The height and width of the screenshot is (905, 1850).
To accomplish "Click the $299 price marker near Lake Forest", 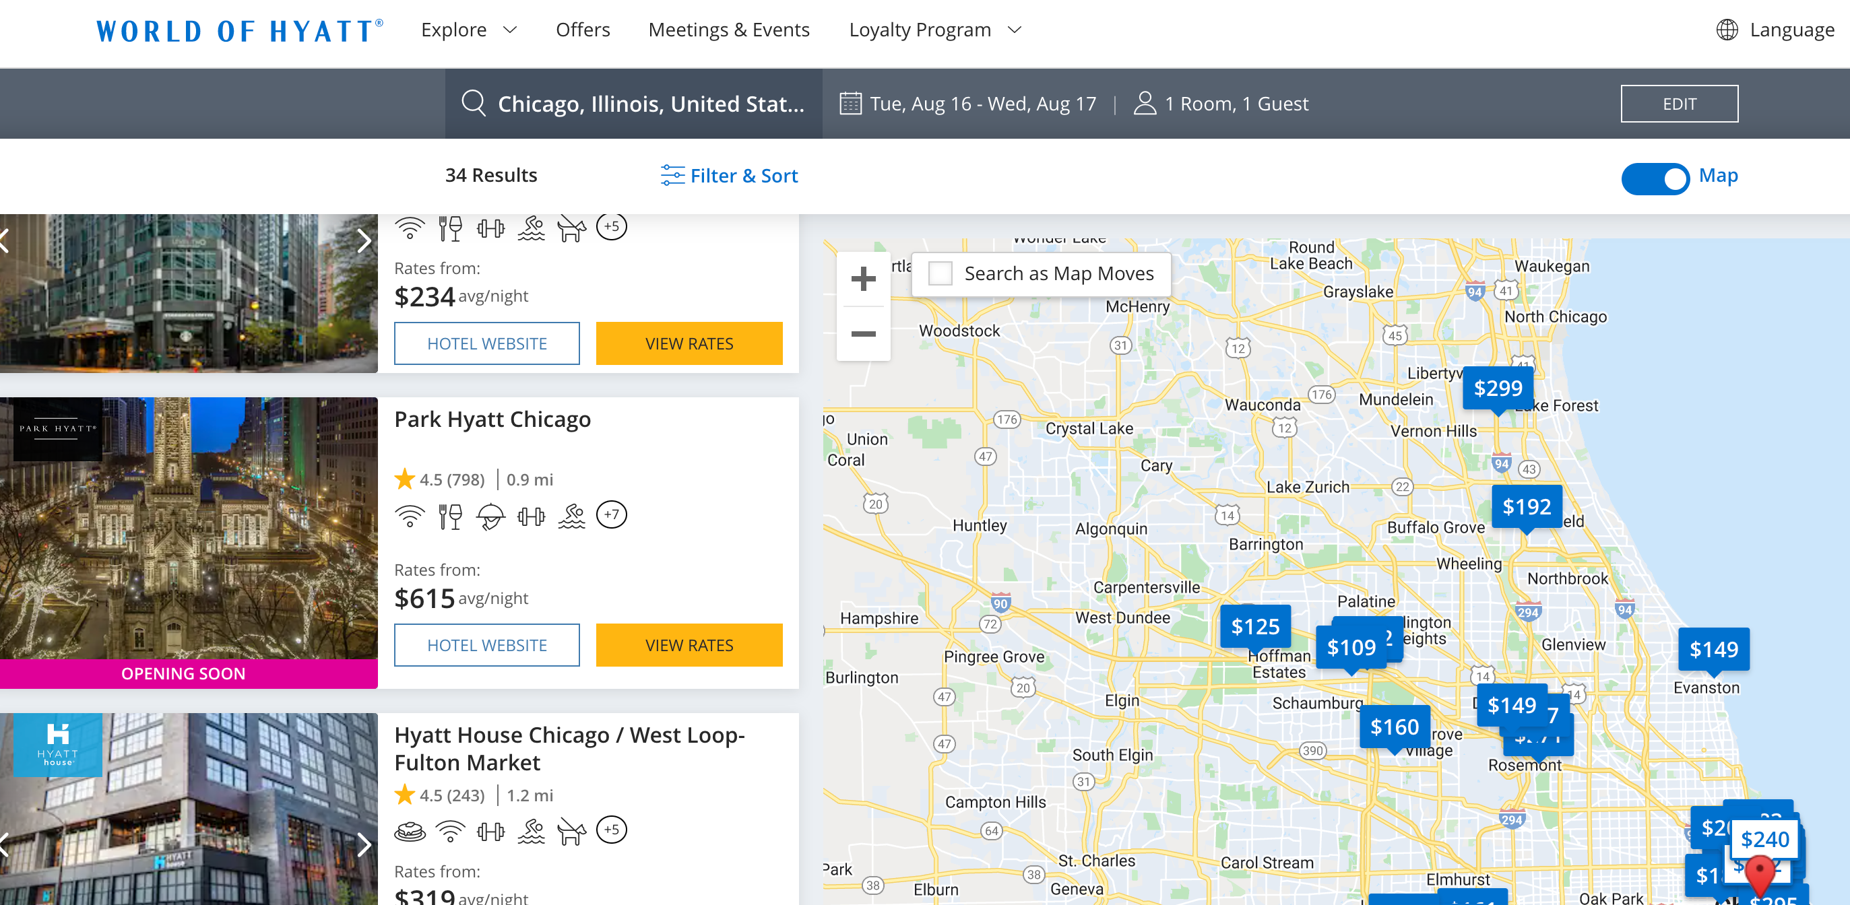I will click(x=1498, y=389).
